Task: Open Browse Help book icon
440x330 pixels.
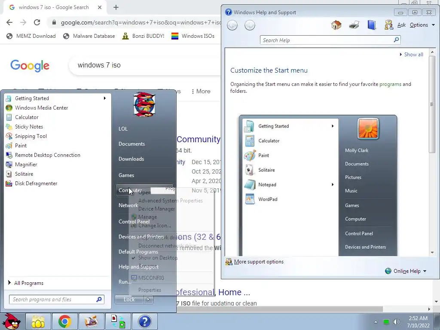Action: click(x=372, y=25)
